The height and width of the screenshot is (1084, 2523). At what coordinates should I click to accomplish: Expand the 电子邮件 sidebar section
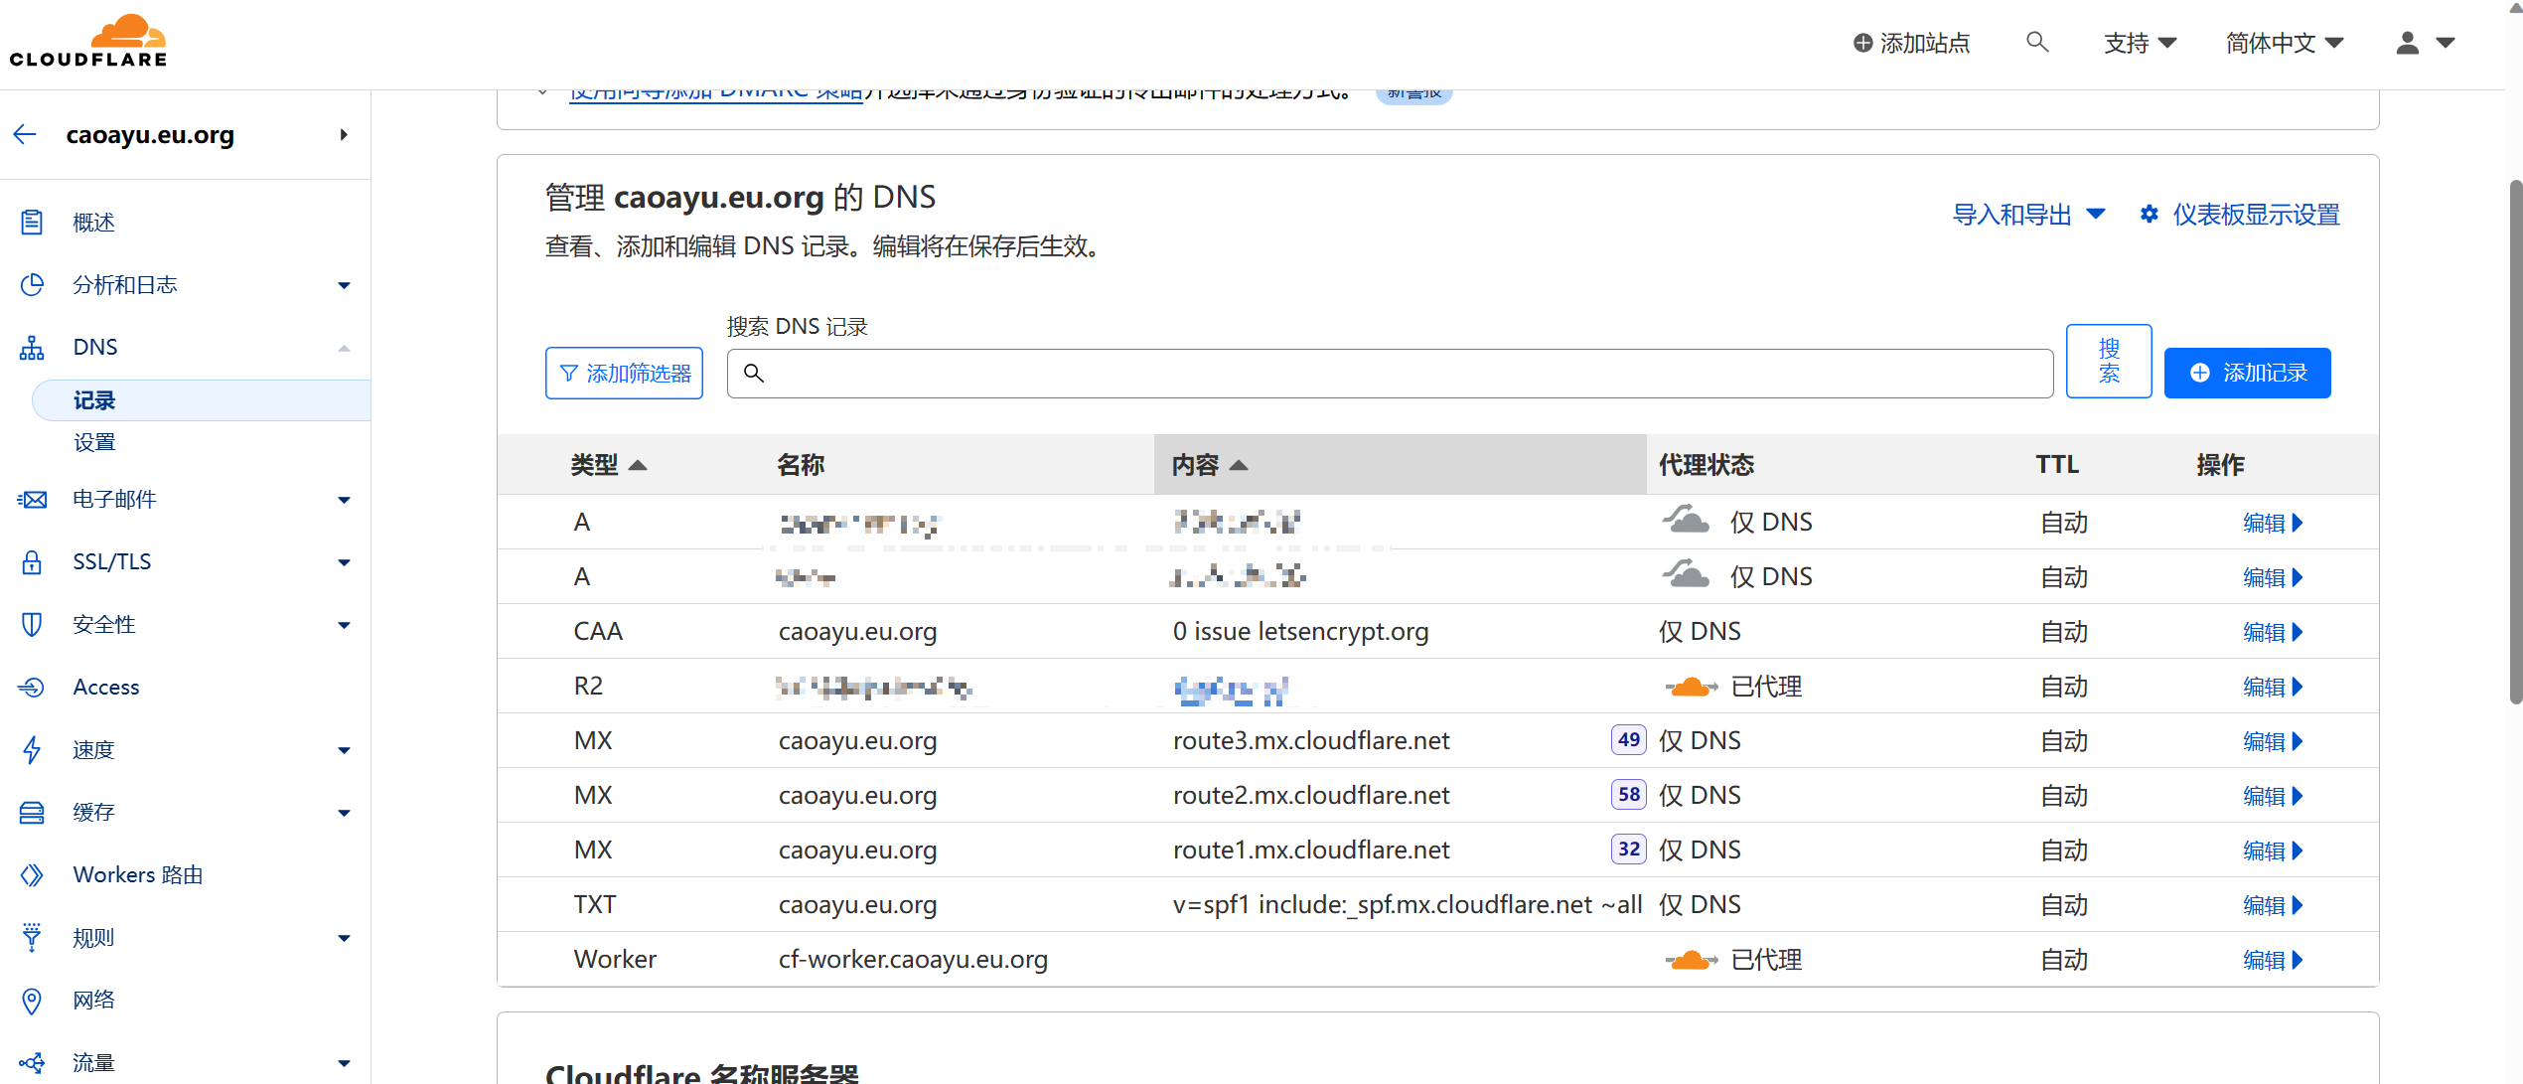pyautogui.click(x=344, y=500)
